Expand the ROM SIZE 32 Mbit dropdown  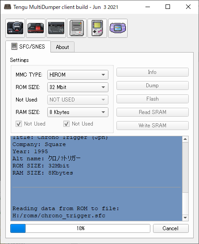(x=78, y=87)
